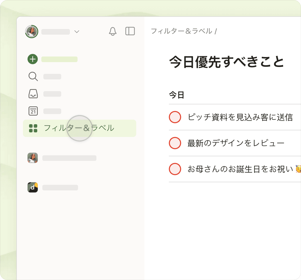Click the 今日優先すべきこと filter title
This screenshot has height=280, width=301.
point(227,62)
